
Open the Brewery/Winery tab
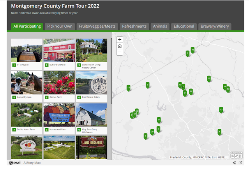(215, 26)
